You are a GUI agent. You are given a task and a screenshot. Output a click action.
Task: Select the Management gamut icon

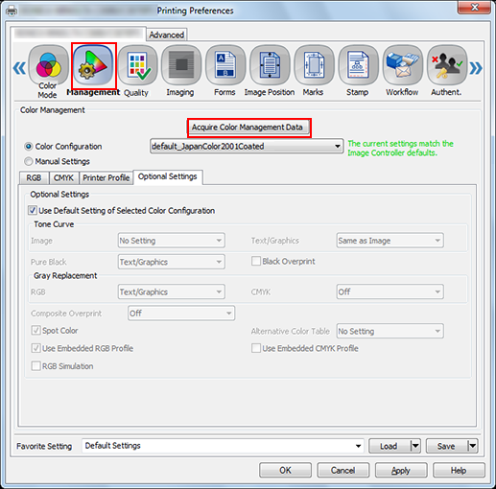point(93,65)
